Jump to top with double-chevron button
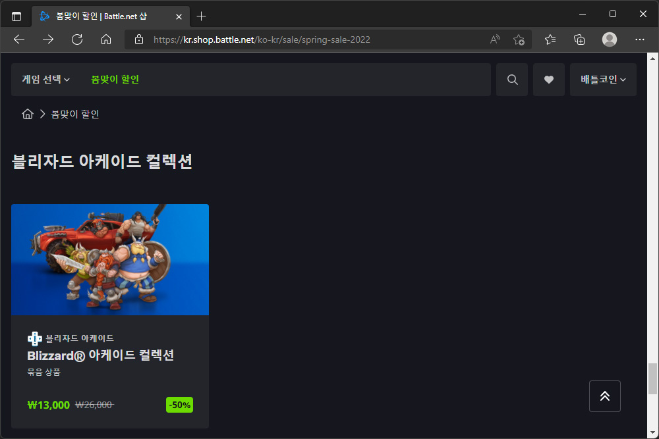Image resolution: width=659 pixels, height=439 pixels. tap(605, 396)
